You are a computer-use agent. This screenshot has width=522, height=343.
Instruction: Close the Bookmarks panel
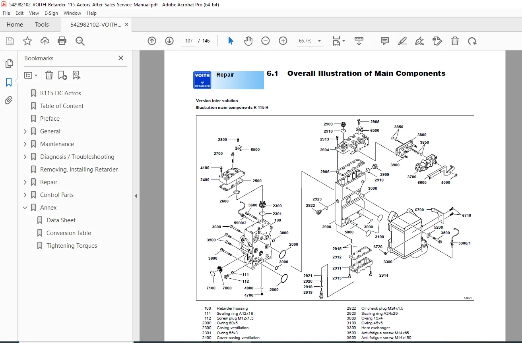[121, 58]
